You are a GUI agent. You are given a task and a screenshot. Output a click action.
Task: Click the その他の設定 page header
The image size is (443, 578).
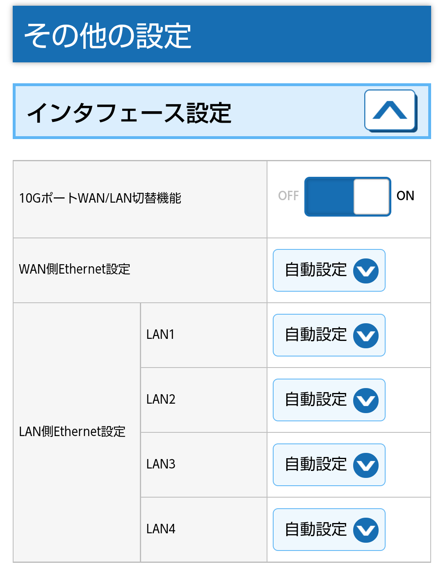108,36
